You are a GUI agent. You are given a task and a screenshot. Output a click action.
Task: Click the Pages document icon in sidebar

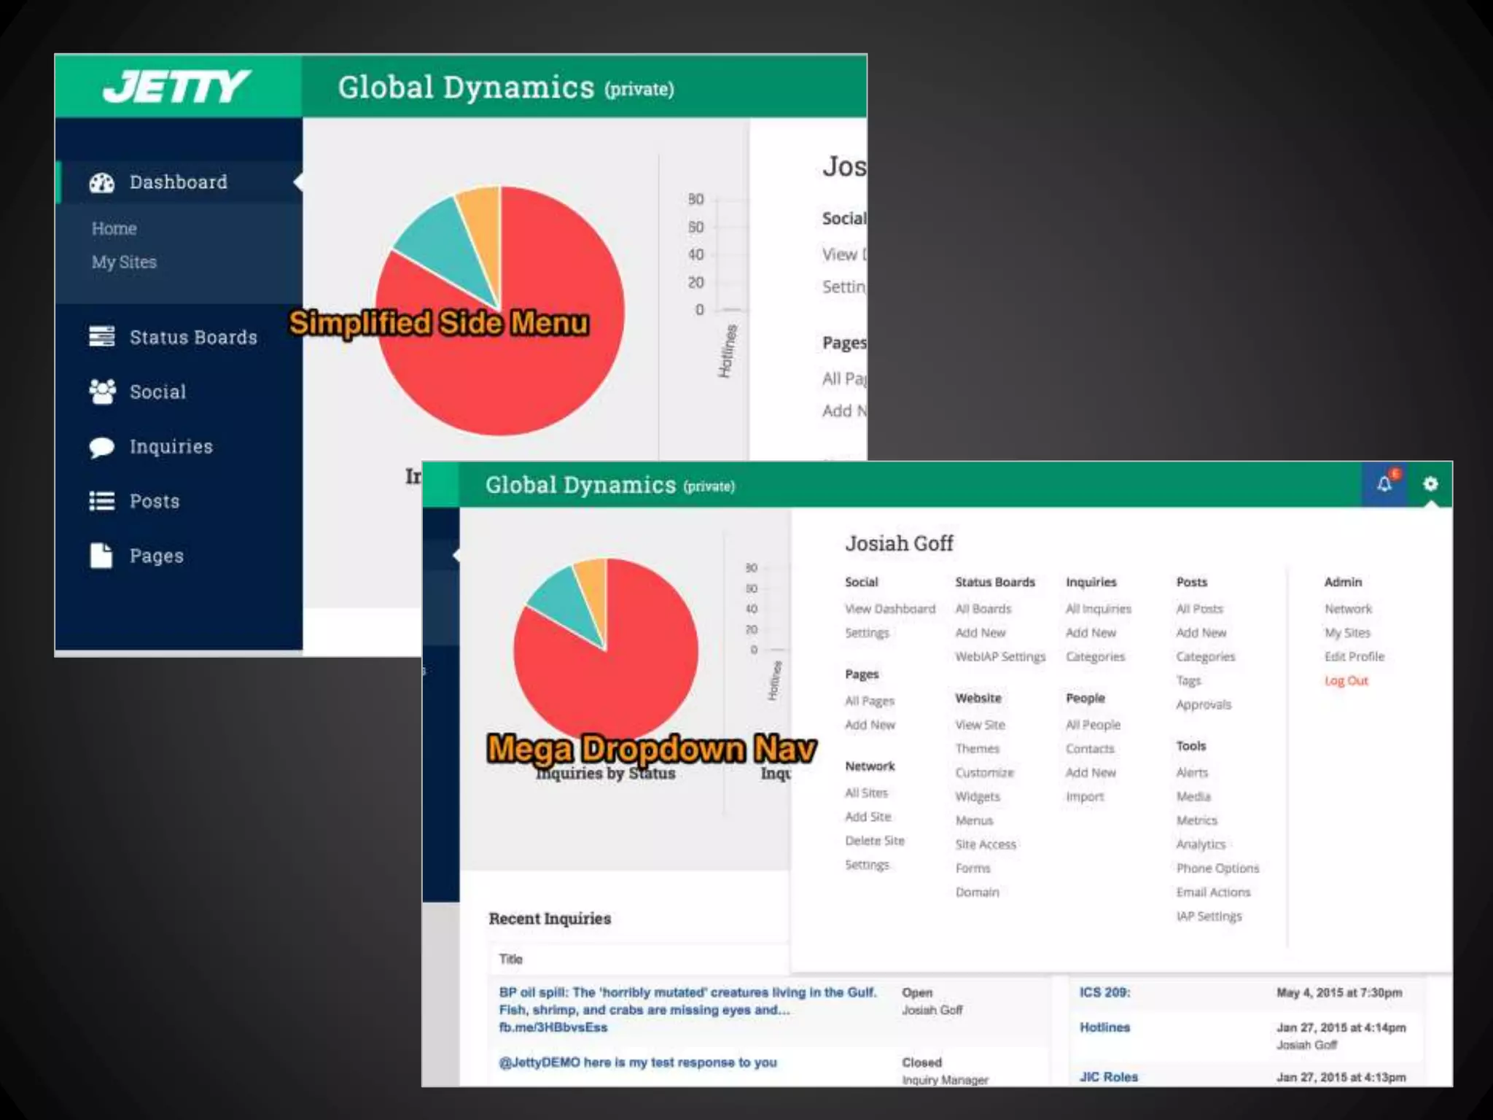(101, 556)
